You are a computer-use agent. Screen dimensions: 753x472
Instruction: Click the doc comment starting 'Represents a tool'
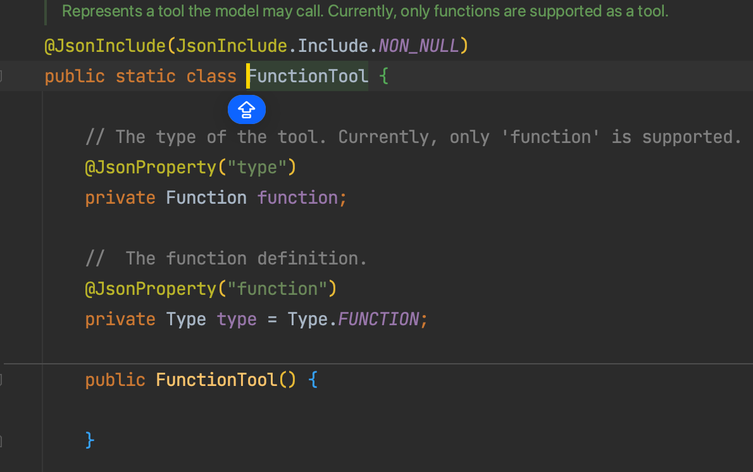pyautogui.click(x=365, y=11)
